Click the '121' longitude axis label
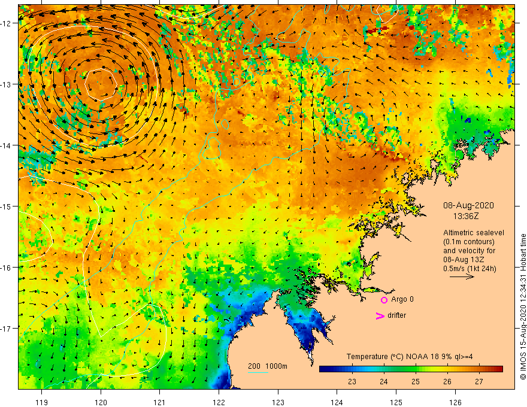527x407 pixels. point(160,402)
